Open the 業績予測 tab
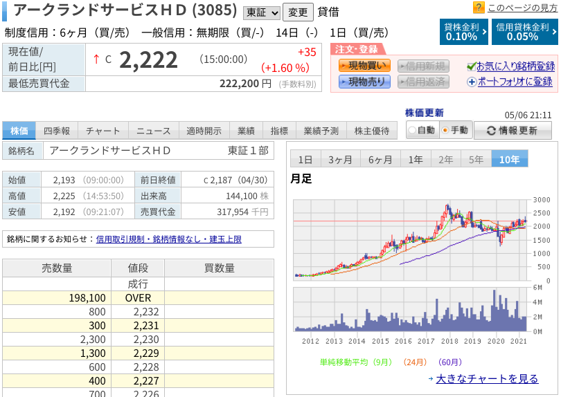Screen dimensions: 561x397 [x=321, y=131]
